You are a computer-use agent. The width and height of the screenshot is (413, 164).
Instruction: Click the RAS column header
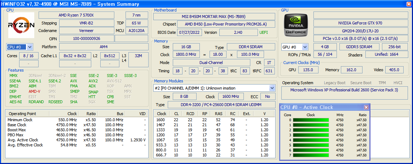218,114
